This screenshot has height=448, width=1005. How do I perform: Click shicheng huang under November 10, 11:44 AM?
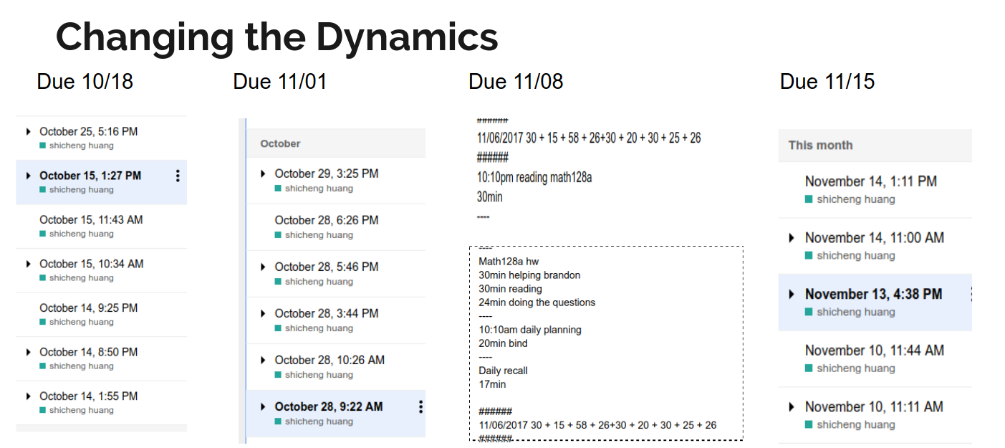pos(856,368)
